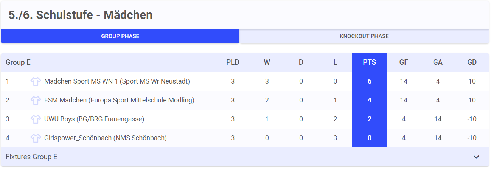Click the GD column header
This screenshot has height=169, width=491.
(472, 62)
